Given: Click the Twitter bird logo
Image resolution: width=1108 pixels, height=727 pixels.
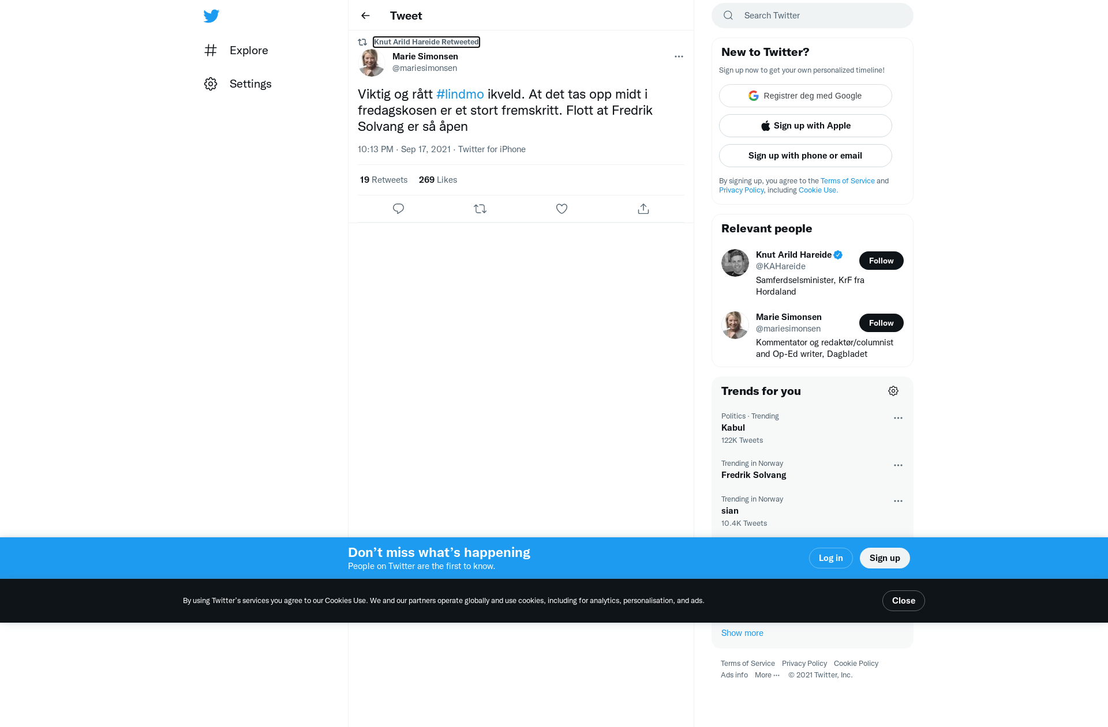Looking at the screenshot, I should tap(211, 16).
